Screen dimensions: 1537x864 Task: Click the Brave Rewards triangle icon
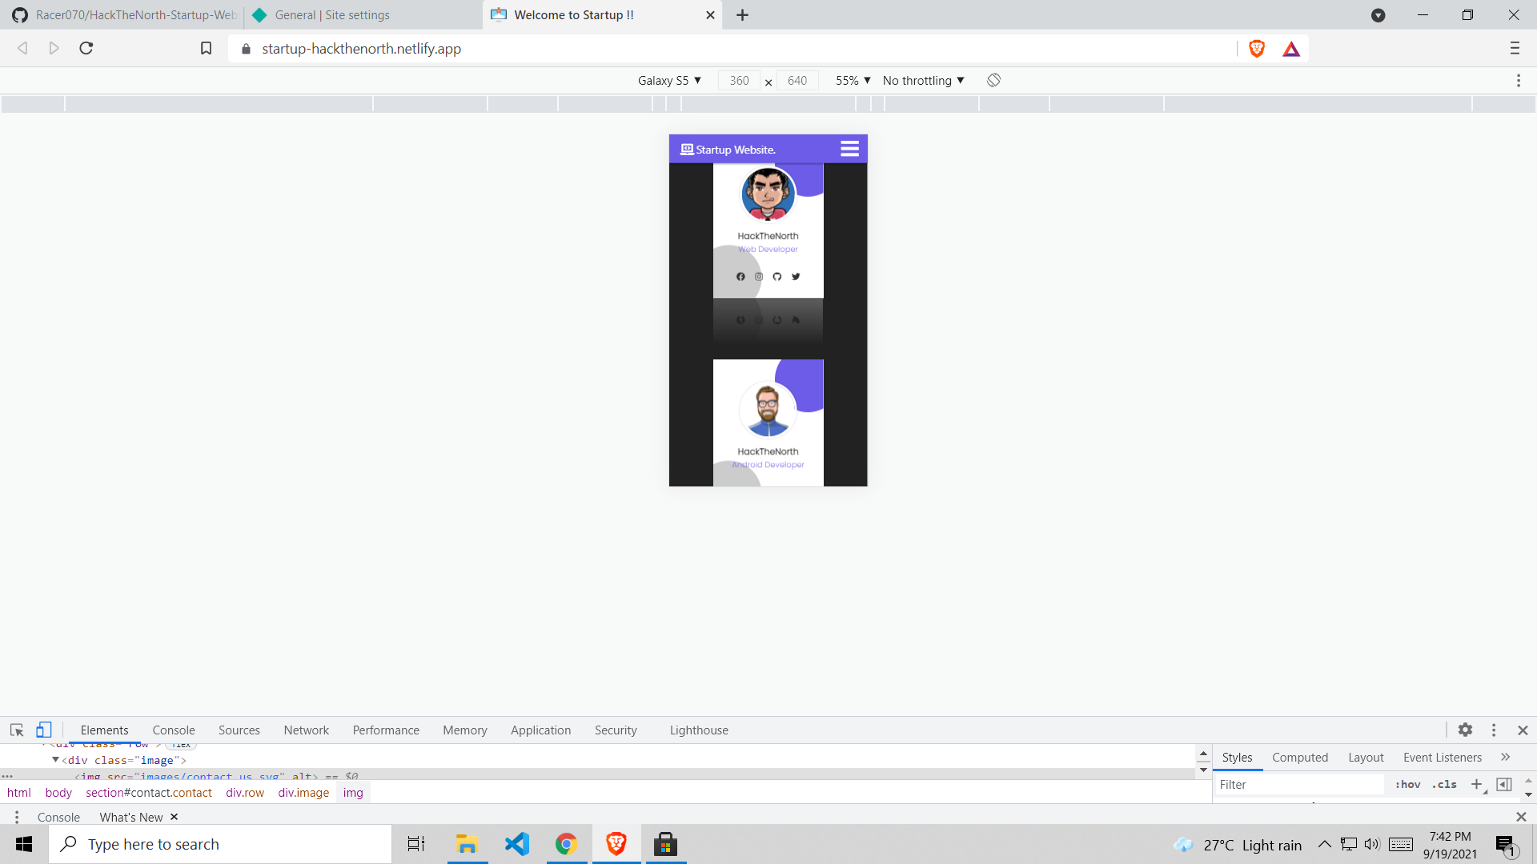click(x=1291, y=49)
